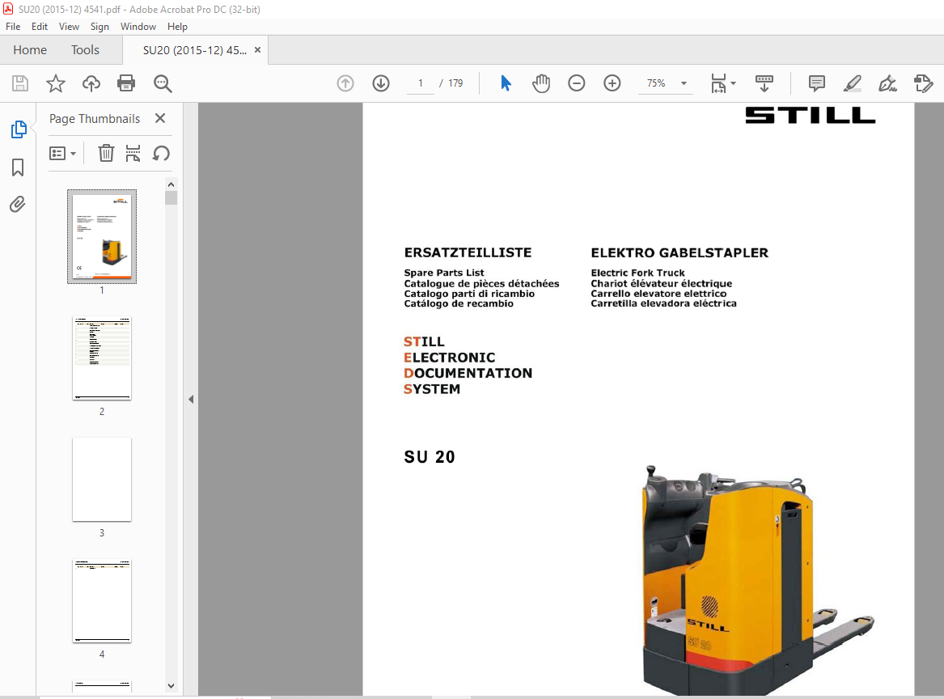
Task: Select page 4 thumbnail
Action: 102,601
